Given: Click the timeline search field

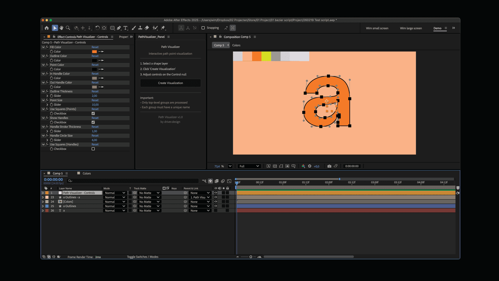Looking at the screenshot, I should click(133, 181).
